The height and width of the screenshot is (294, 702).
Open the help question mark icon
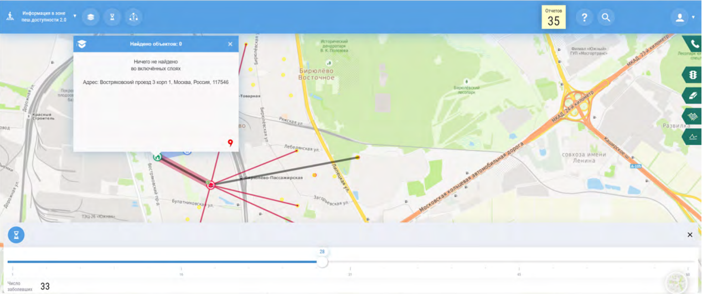pos(584,17)
